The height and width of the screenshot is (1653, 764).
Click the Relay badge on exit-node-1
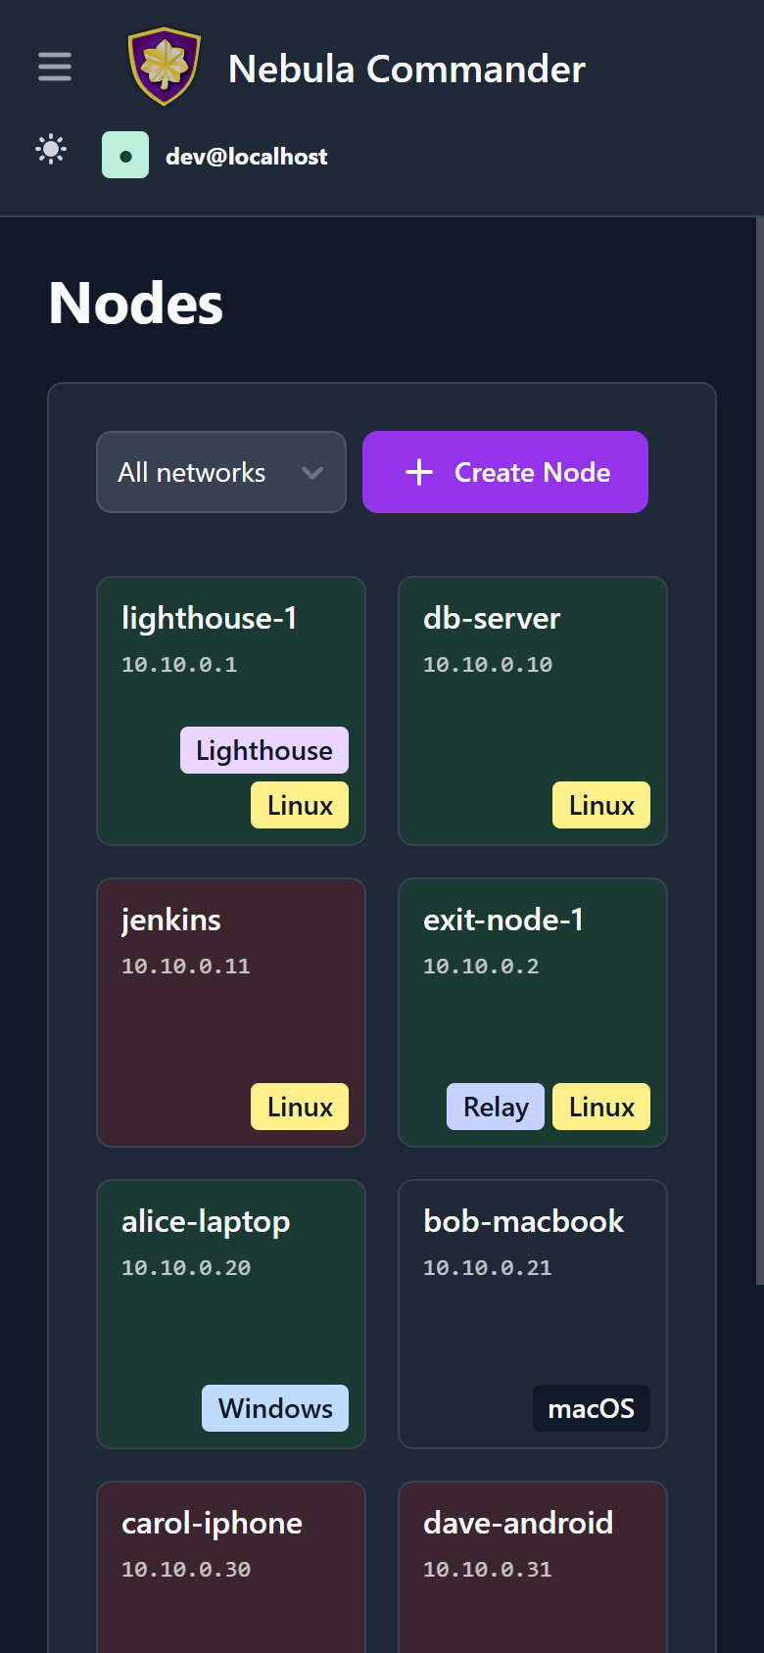pyautogui.click(x=496, y=1107)
